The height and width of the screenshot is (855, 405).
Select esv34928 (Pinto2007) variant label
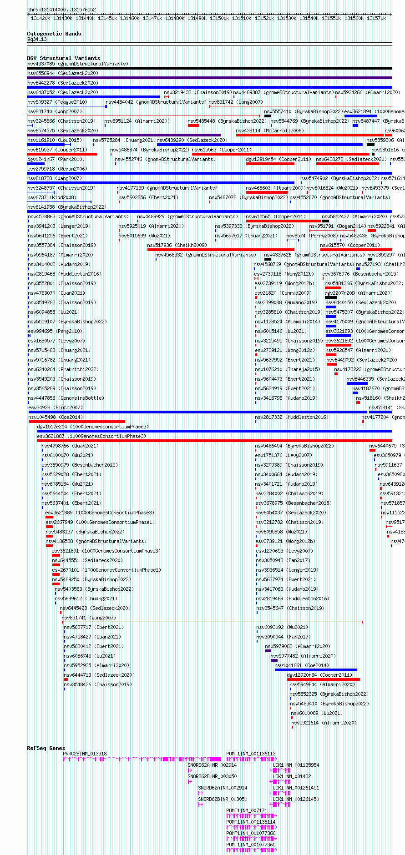point(56,407)
